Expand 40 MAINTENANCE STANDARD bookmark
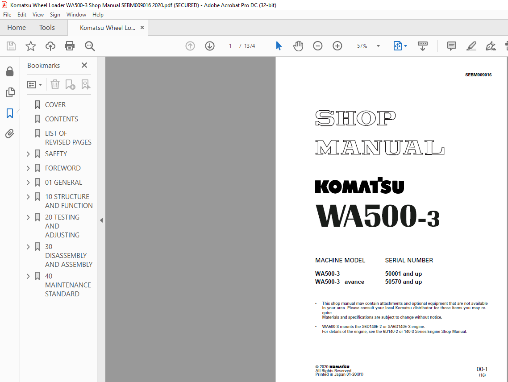Screen dimensions: 508x382 pos(28,276)
